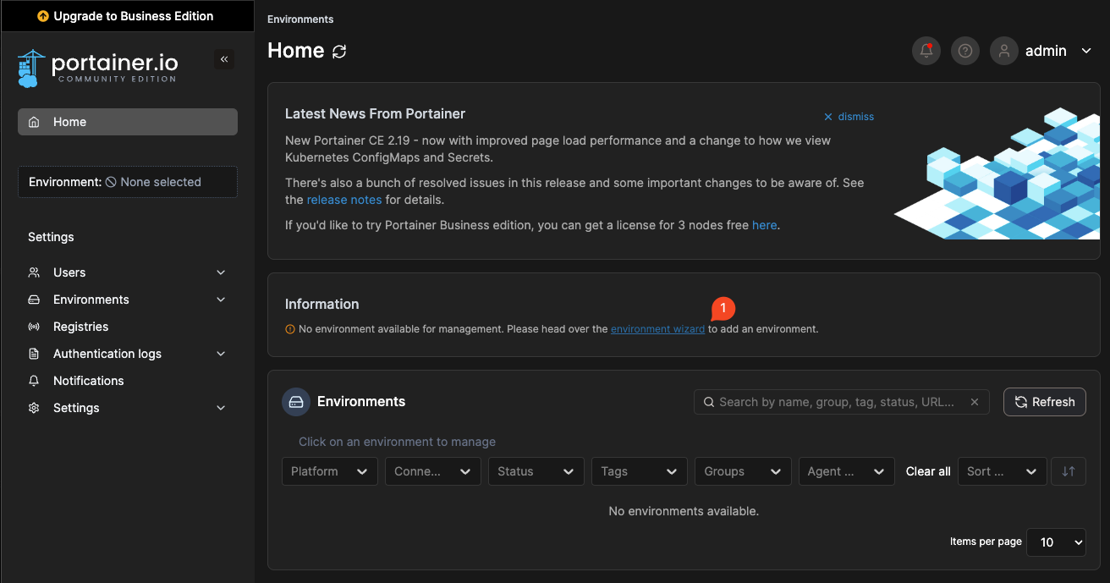1110x583 pixels.
Task: Click the Information panel heading
Action: [321, 304]
